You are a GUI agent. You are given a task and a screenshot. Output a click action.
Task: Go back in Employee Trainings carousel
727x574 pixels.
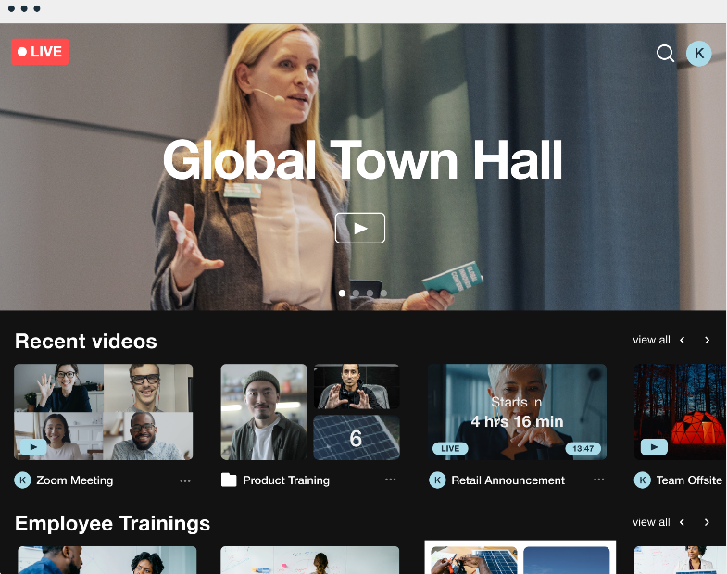683,522
